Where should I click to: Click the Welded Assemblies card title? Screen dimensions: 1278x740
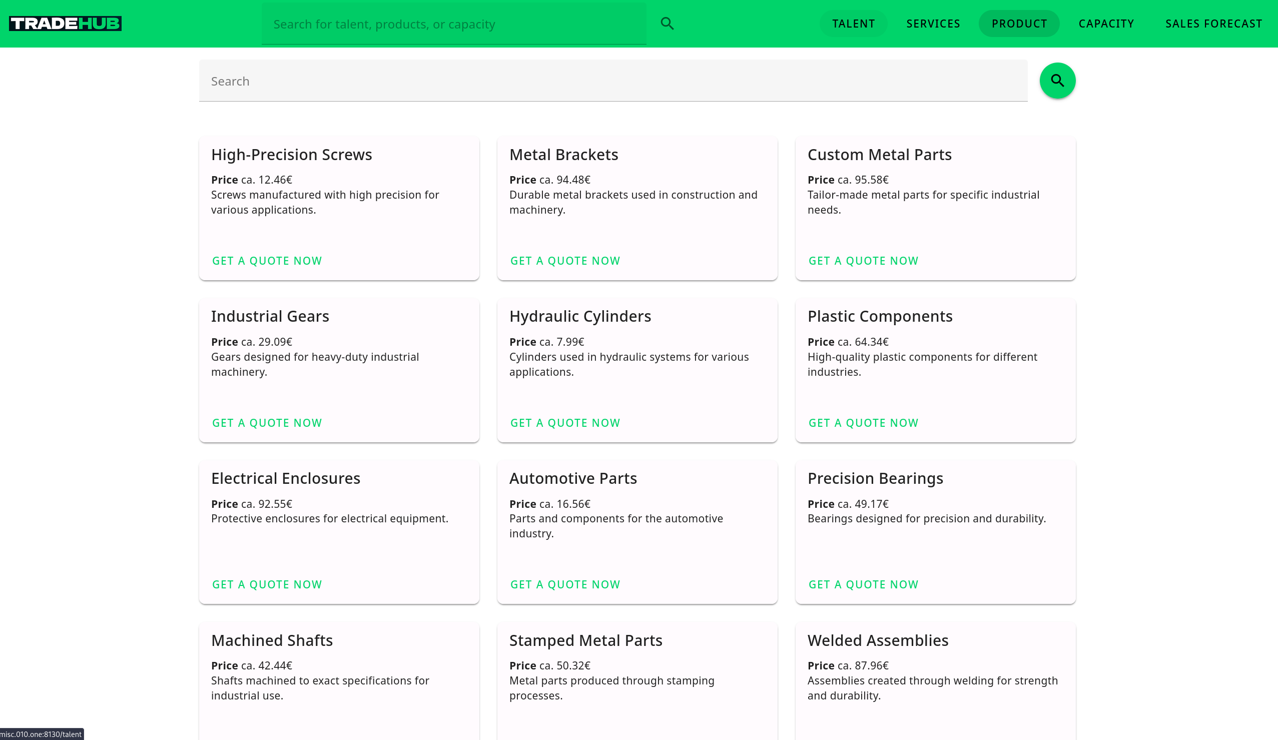pos(877,640)
